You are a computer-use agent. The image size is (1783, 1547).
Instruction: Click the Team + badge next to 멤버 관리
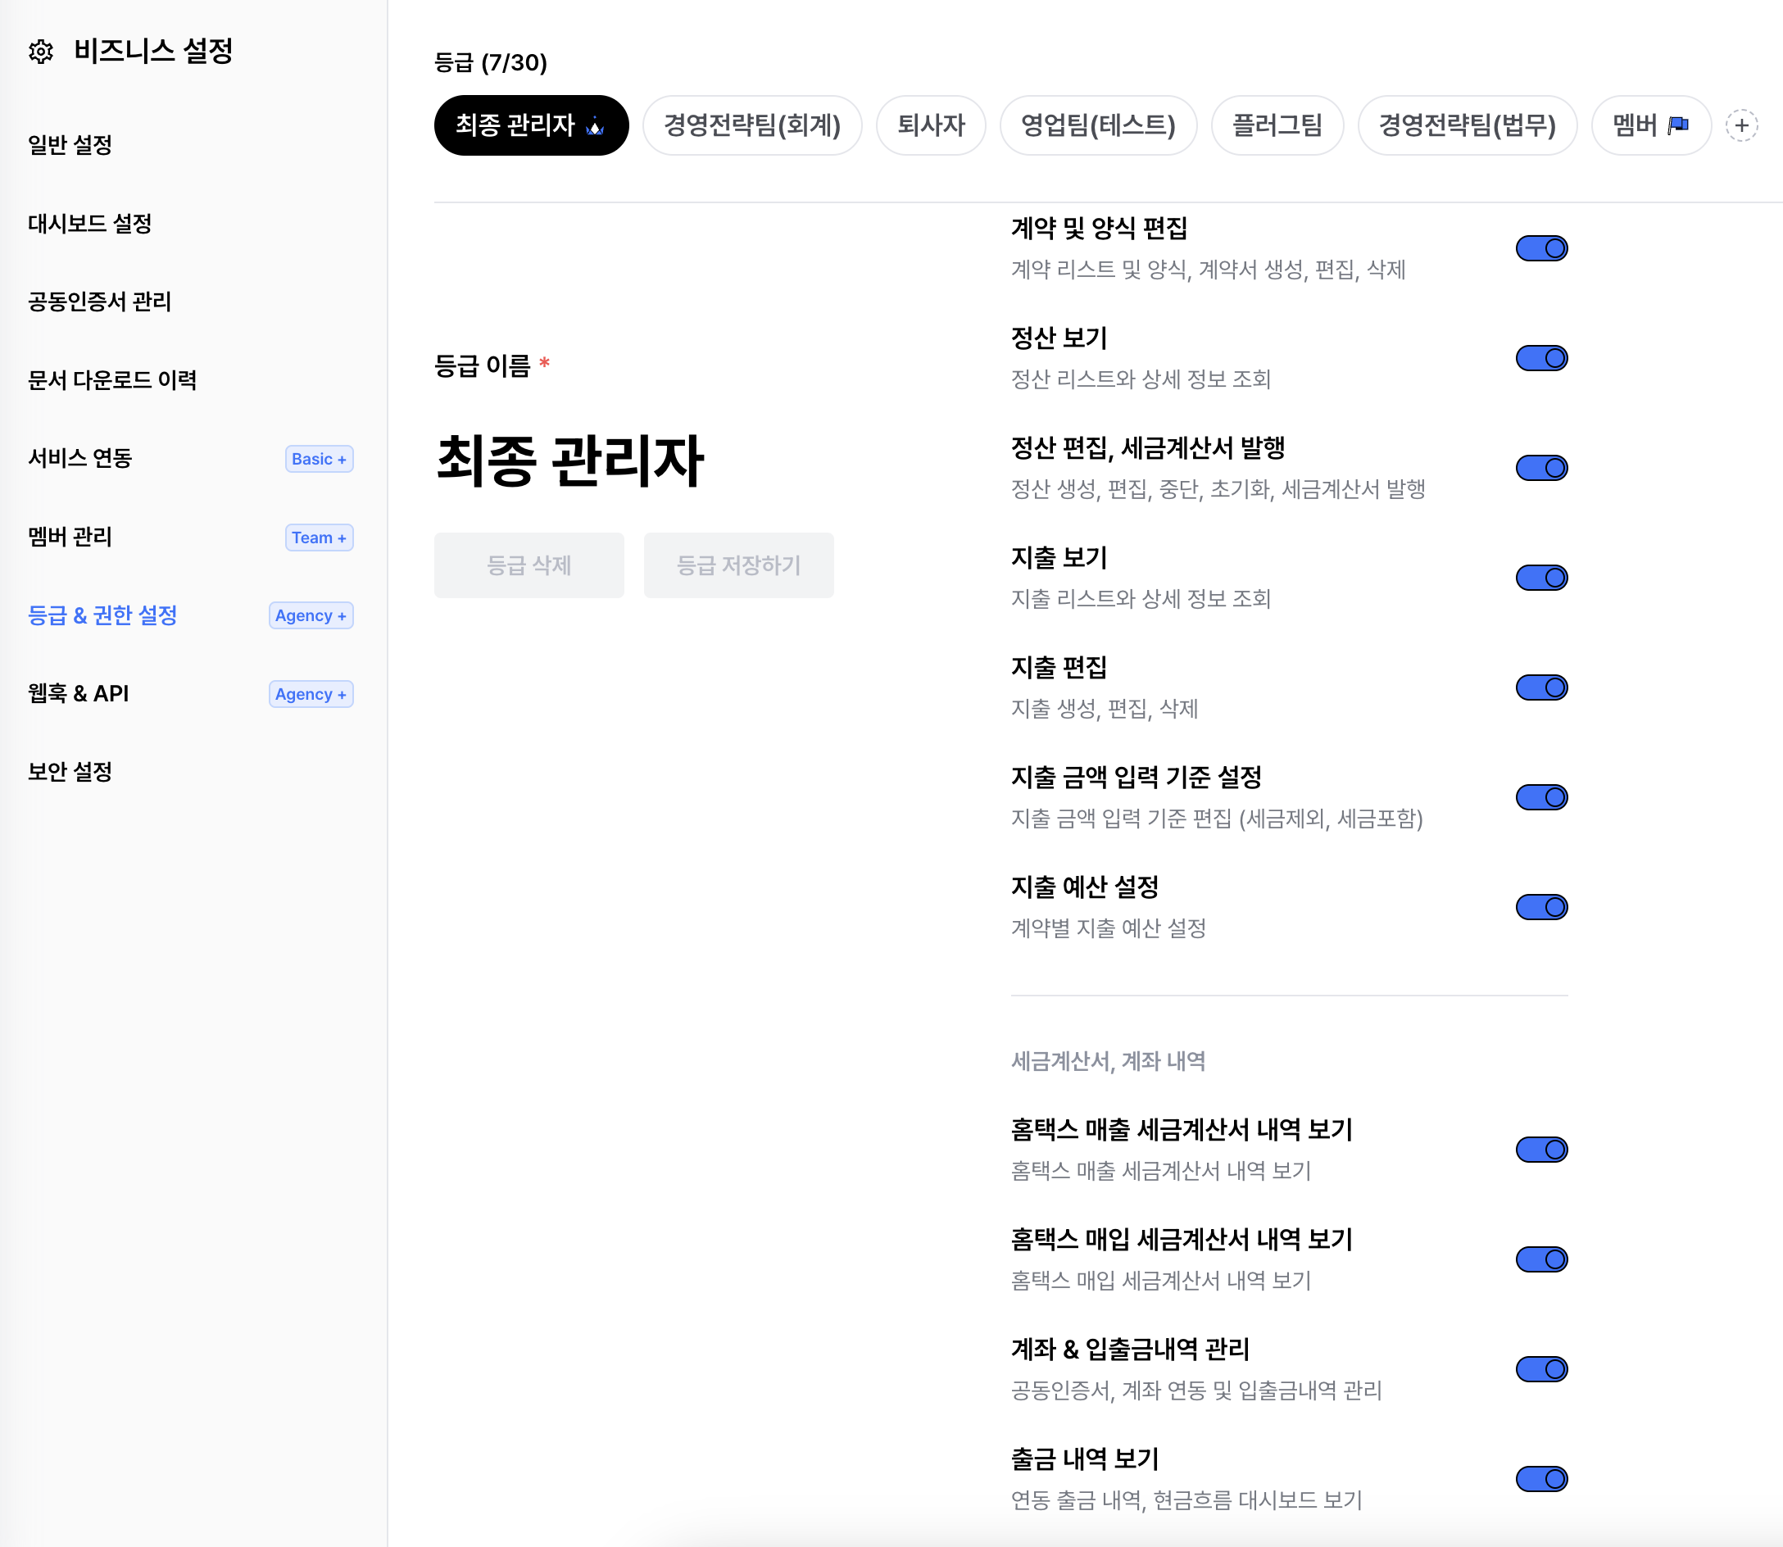pos(319,538)
